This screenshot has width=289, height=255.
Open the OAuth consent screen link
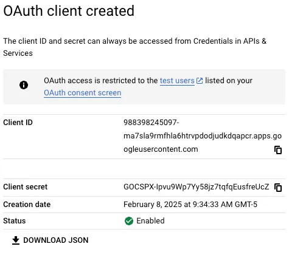tap(83, 93)
